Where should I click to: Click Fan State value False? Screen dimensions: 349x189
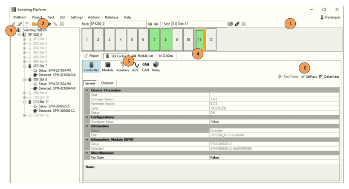tap(274, 158)
